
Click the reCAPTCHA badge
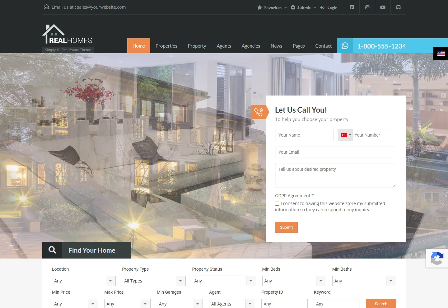437,258
